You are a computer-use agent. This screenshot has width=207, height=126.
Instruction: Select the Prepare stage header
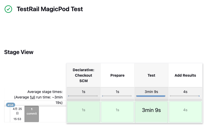(117, 75)
